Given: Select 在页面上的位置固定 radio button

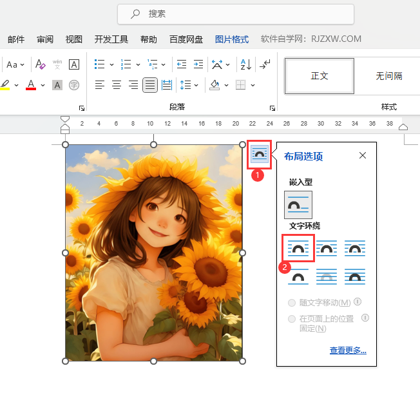Looking at the screenshot, I should tap(292, 319).
